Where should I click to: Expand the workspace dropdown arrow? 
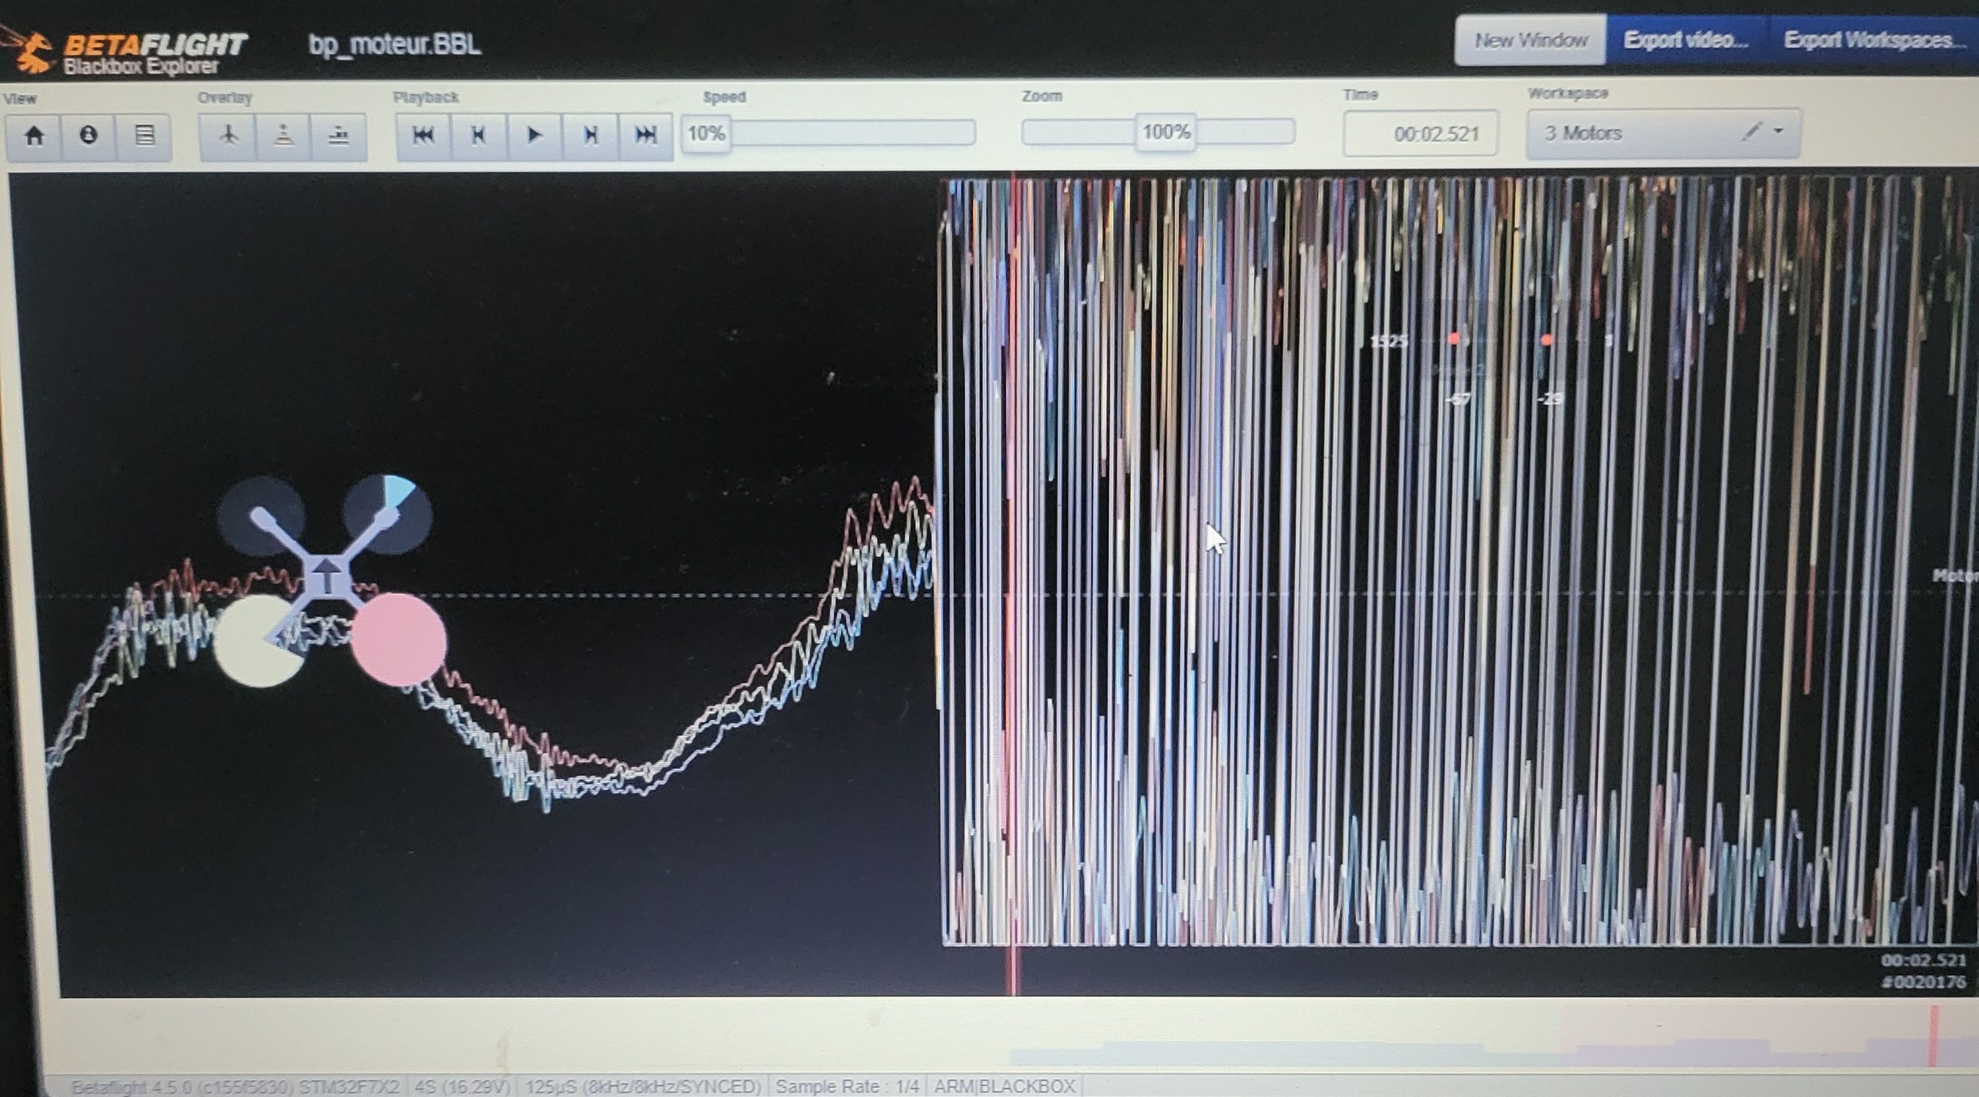1778,132
